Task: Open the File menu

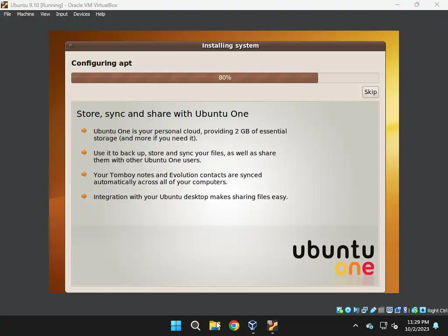Action: (x=7, y=14)
